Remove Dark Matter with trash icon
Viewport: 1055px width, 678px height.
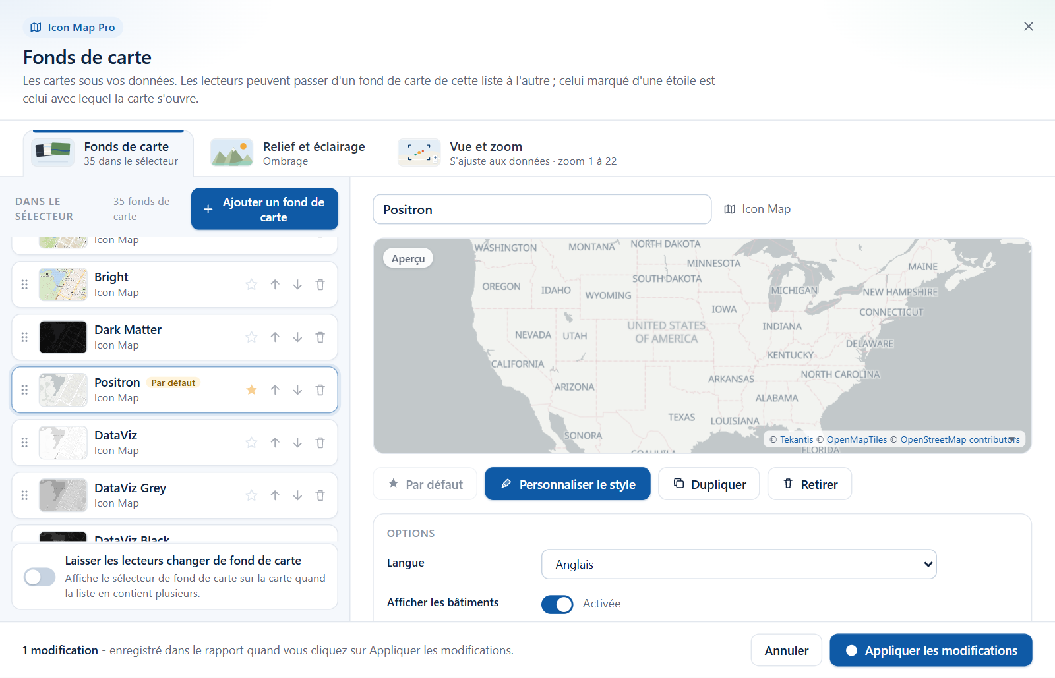(320, 337)
